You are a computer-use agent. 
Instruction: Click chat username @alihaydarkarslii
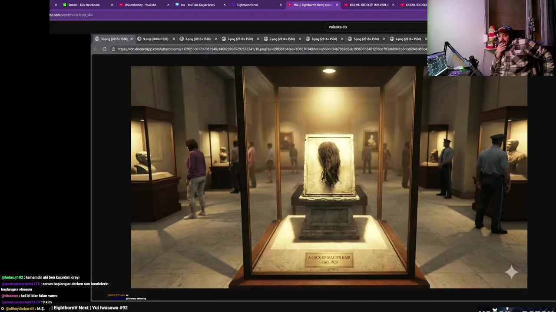20,309
